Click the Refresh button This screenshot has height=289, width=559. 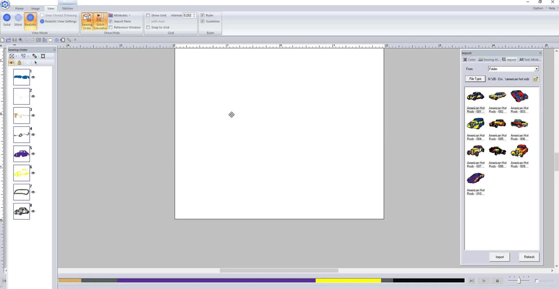pos(529,257)
